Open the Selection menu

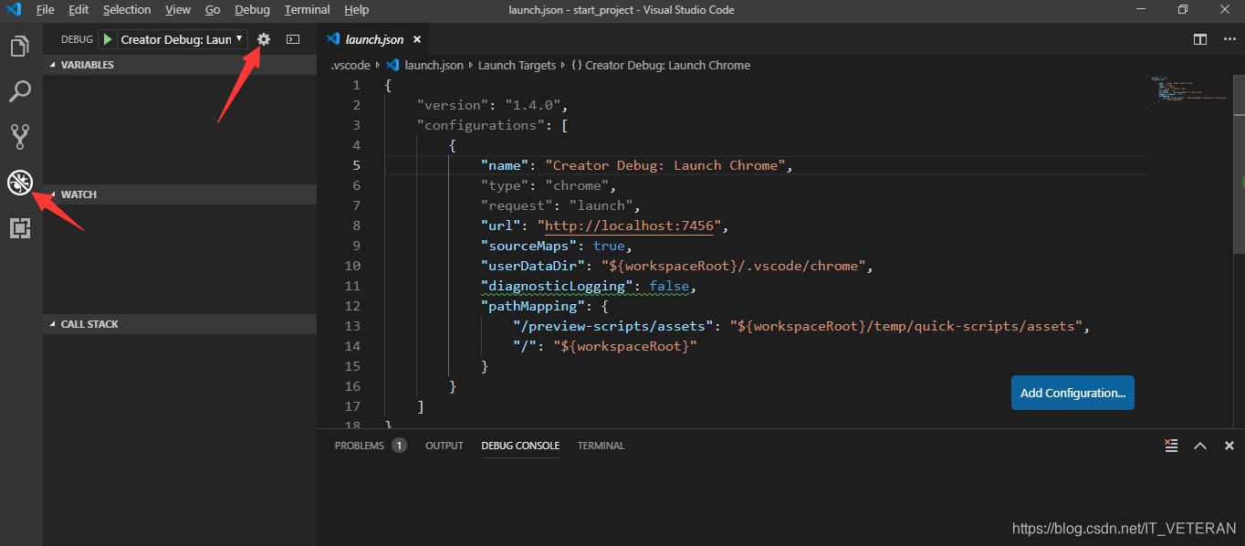click(x=127, y=10)
